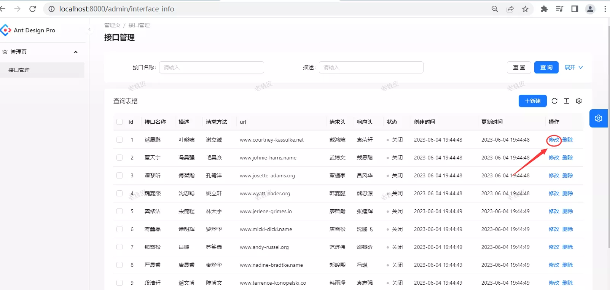This screenshot has height=290, width=610.
Task: Check the row checkbox for id 7
Action: pos(119,247)
